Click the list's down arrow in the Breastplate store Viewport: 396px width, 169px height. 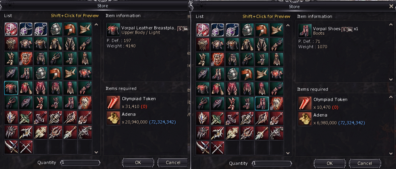click(x=96, y=152)
